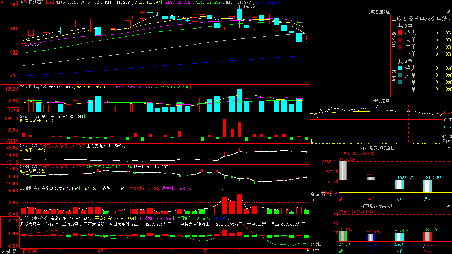Click the 03 month marker on timeline
The height and width of the screenshot is (254, 452).
[205, 251]
